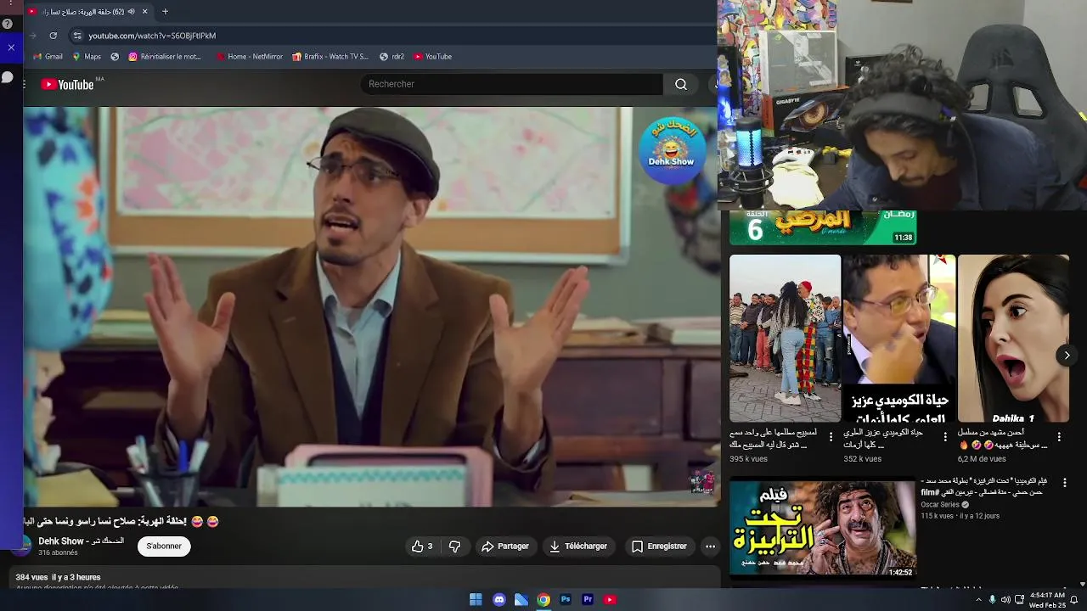
Task: Click the microphone tray icon
Action: (992, 600)
